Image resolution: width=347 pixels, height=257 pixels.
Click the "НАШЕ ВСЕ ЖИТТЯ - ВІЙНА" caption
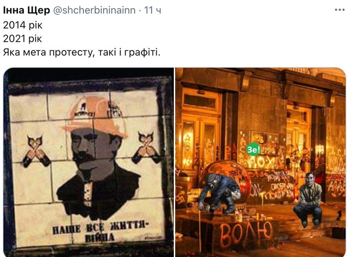(100, 232)
